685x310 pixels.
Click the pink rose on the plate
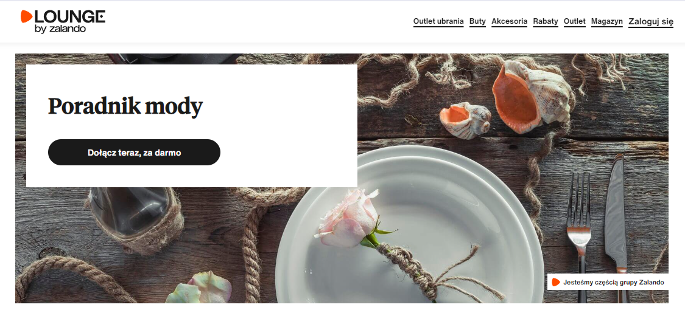point(347,219)
